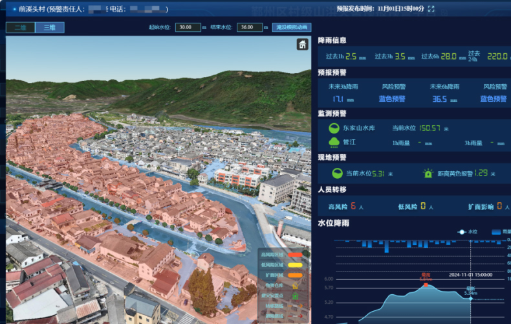Click the 未来3h 蓝色预警 risk label
The width and height of the screenshot is (511, 324).
tap(392, 99)
